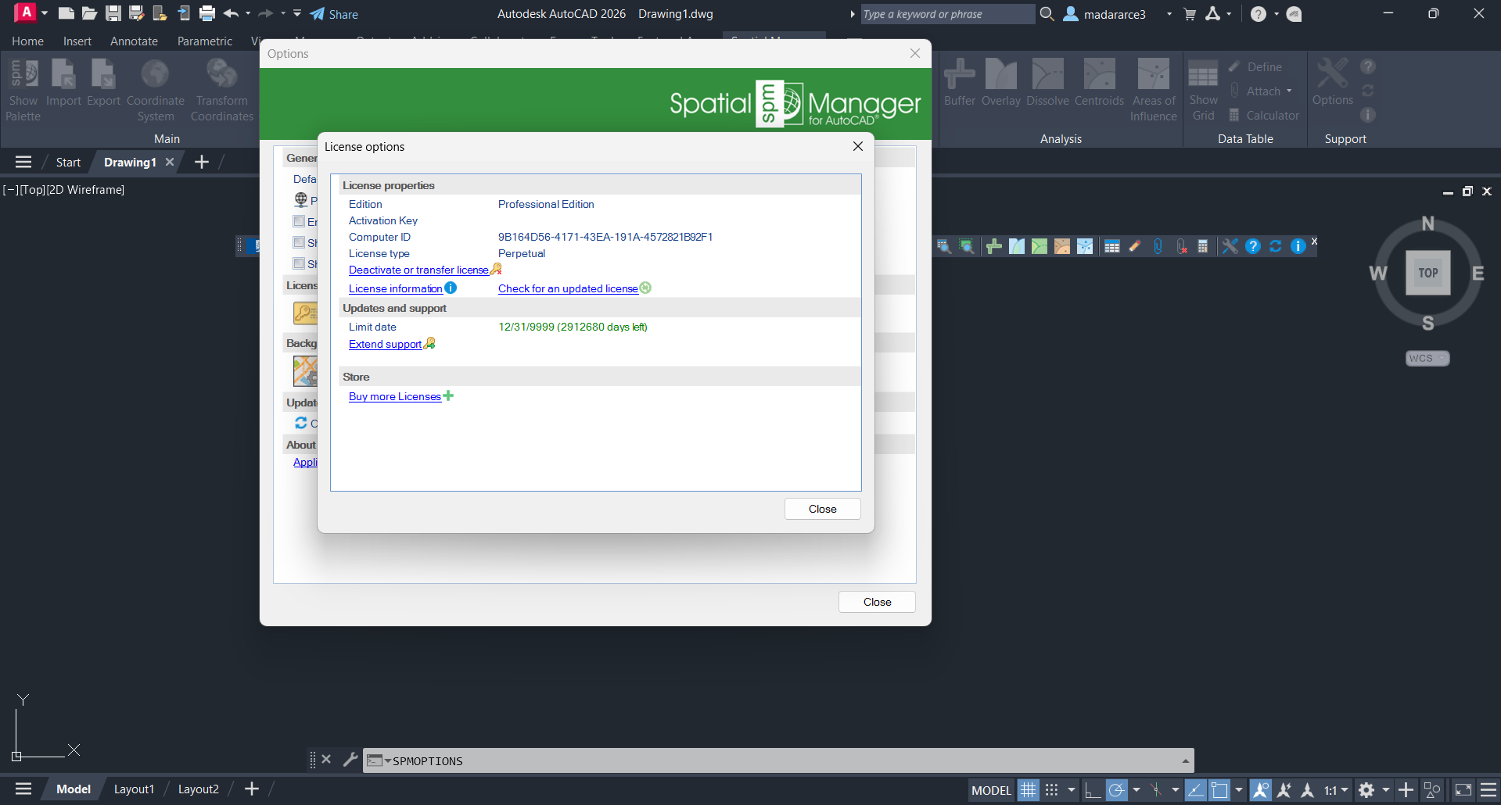The image size is (1501, 805).
Task: Click Deactivate or transfer license link
Action: point(418,270)
